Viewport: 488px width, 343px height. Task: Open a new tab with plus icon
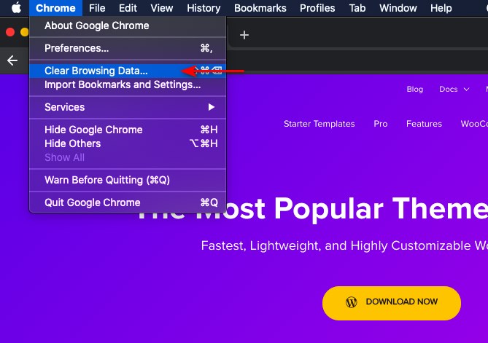point(244,35)
